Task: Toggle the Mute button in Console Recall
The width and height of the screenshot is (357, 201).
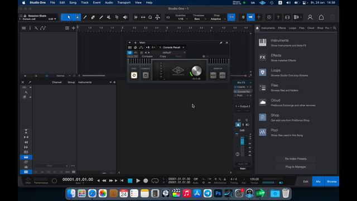Action: pos(222,75)
